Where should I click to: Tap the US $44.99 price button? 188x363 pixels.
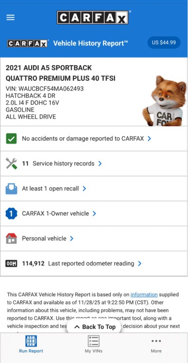[164, 43]
